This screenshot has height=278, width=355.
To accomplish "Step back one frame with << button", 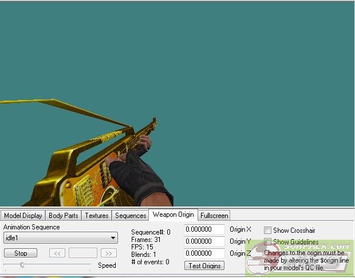I will pos(57,253).
